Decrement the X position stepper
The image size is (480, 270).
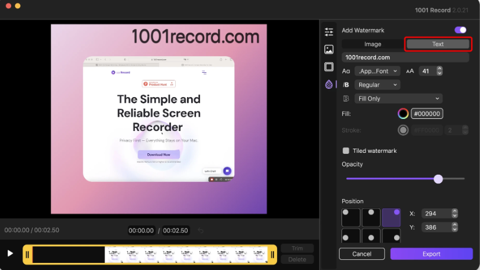click(455, 216)
